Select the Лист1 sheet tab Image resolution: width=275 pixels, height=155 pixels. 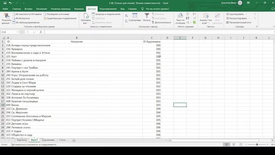34,140
